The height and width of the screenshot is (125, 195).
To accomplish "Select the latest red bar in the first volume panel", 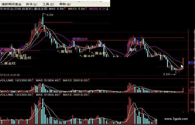I will (183, 90).
